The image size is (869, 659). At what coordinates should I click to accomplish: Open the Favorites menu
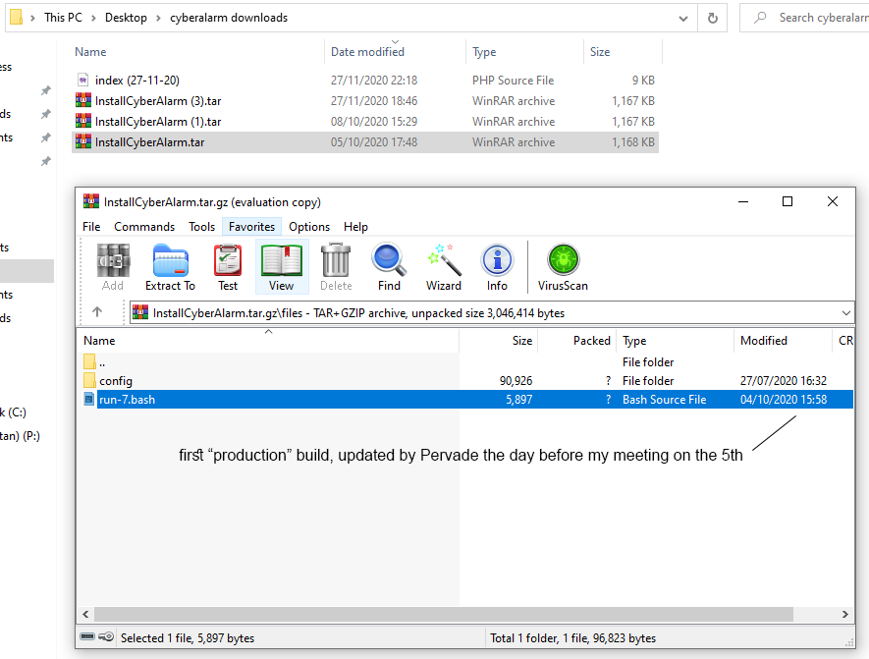(251, 227)
